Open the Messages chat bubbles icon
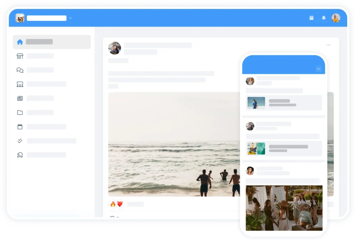 click(x=20, y=70)
